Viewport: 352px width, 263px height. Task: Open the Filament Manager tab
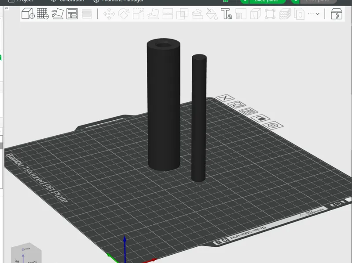[118, 1]
